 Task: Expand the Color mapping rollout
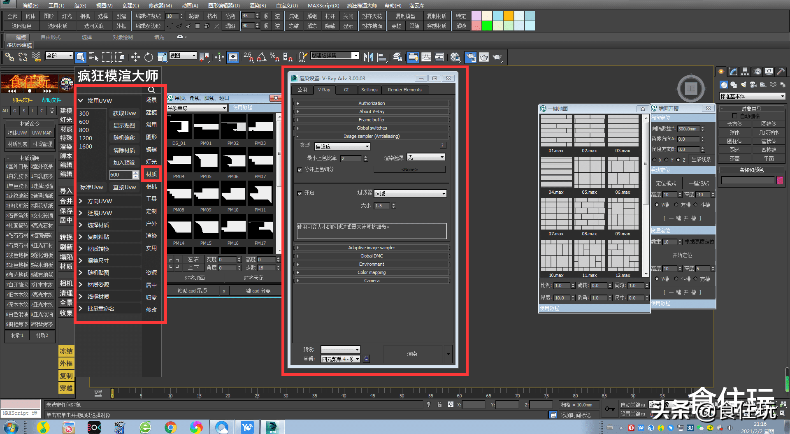tap(372, 272)
